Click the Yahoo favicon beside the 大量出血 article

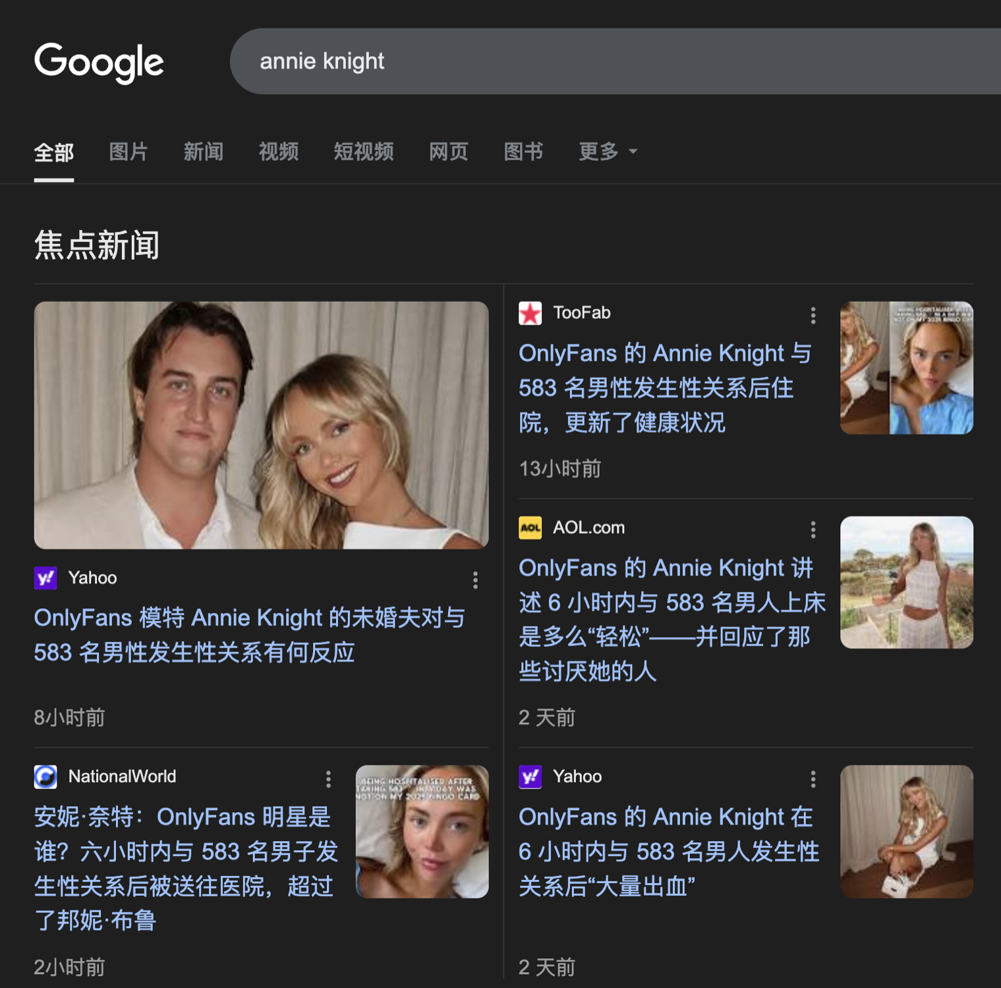tap(530, 777)
